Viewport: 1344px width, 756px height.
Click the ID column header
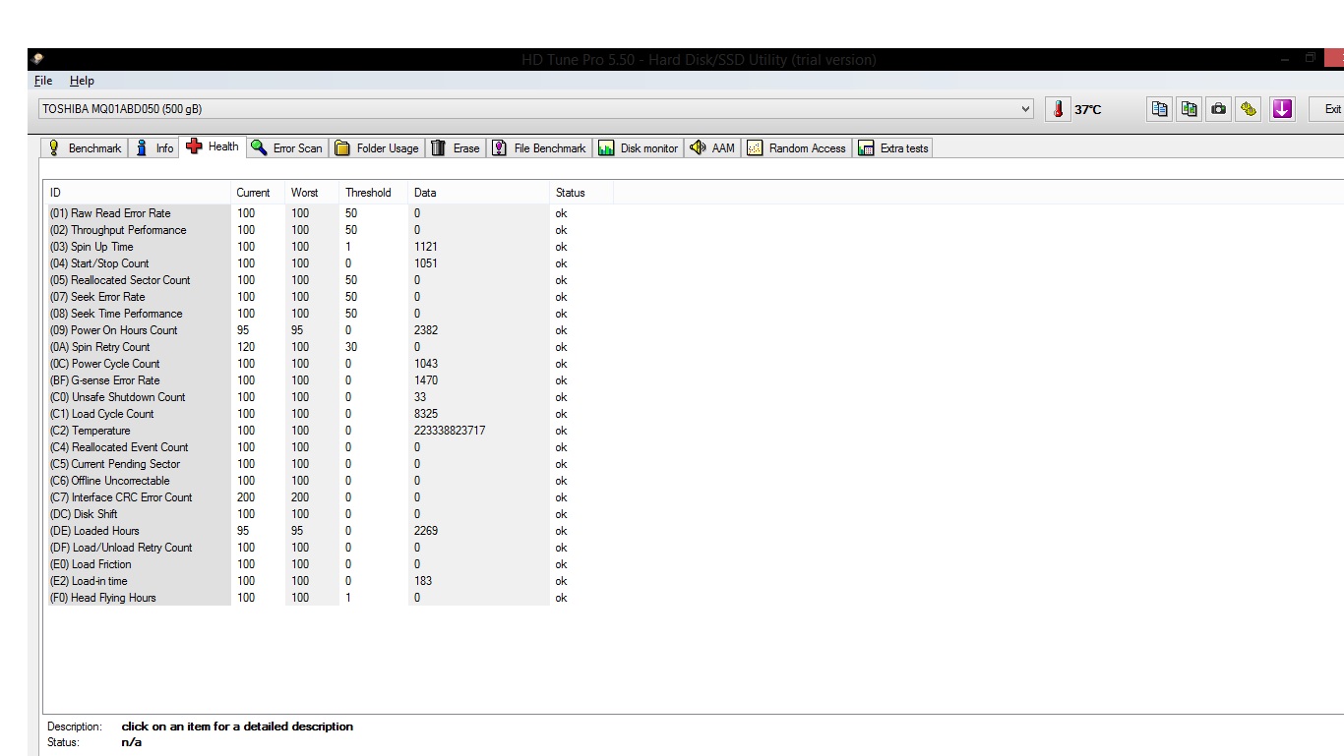[138, 193]
